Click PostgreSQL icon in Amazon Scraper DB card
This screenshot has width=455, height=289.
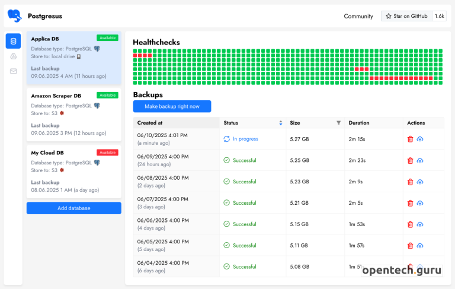97,106
